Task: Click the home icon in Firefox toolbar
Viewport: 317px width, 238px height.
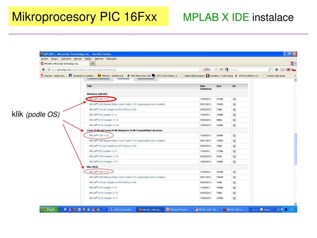Action: click(276, 70)
